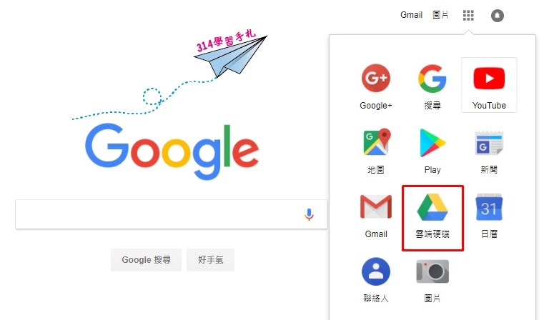544x320 pixels.
Task: Open Contacts (聯絡人) icon
Action: [x=376, y=271]
